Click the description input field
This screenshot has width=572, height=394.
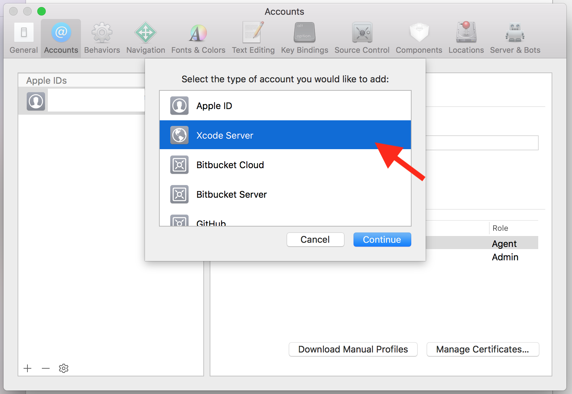point(482,143)
